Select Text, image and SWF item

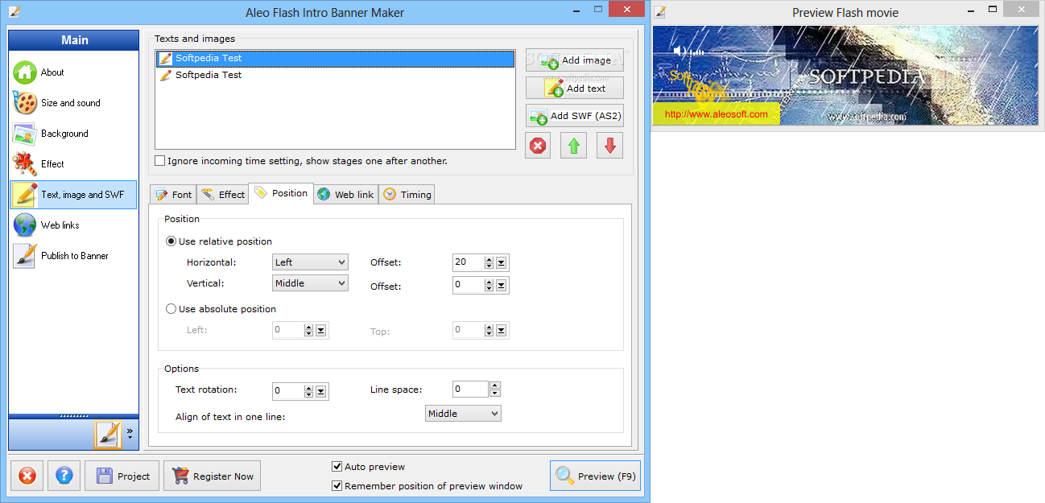coord(73,195)
